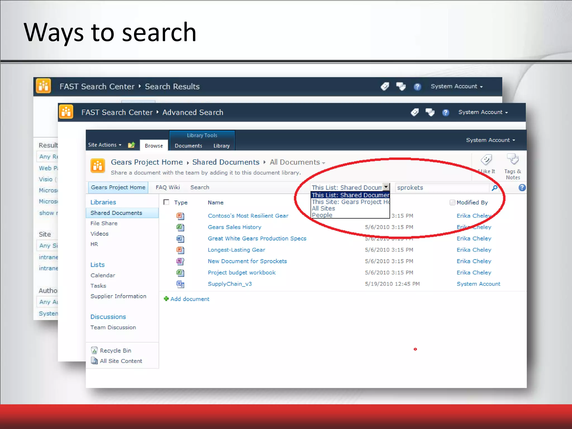Open the Search navigation tab
Screen dimensions: 572x429
[200, 187]
